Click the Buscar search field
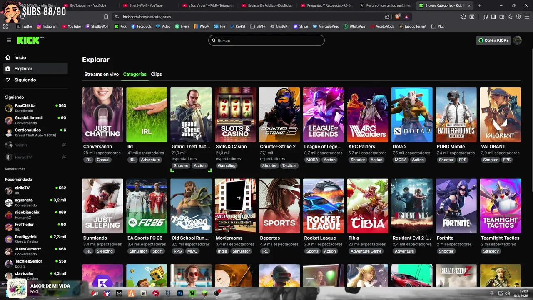 tap(266, 40)
